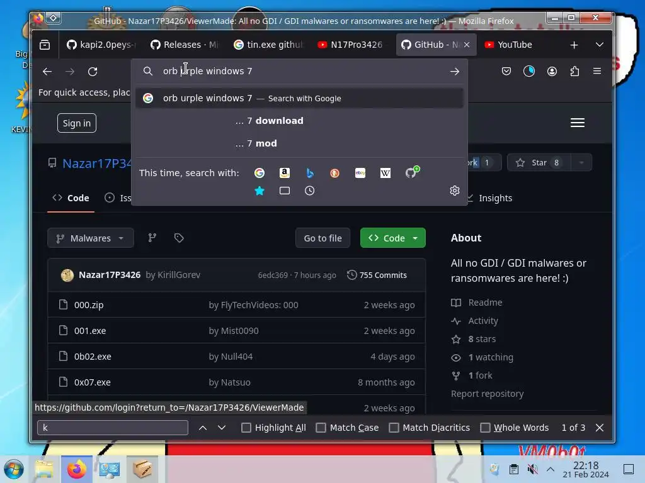Select the '7 download' search suggestion
Screen dimensions: 645x483
[x=299, y=121]
